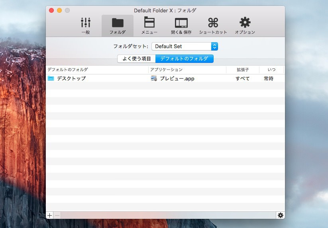Click the 拡張子 column header
The width and height of the screenshot is (328, 228).
click(242, 70)
